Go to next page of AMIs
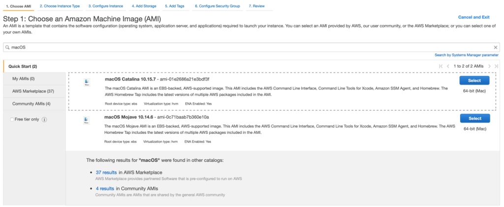The width and height of the screenshot is (504, 207). click(489, 66)
